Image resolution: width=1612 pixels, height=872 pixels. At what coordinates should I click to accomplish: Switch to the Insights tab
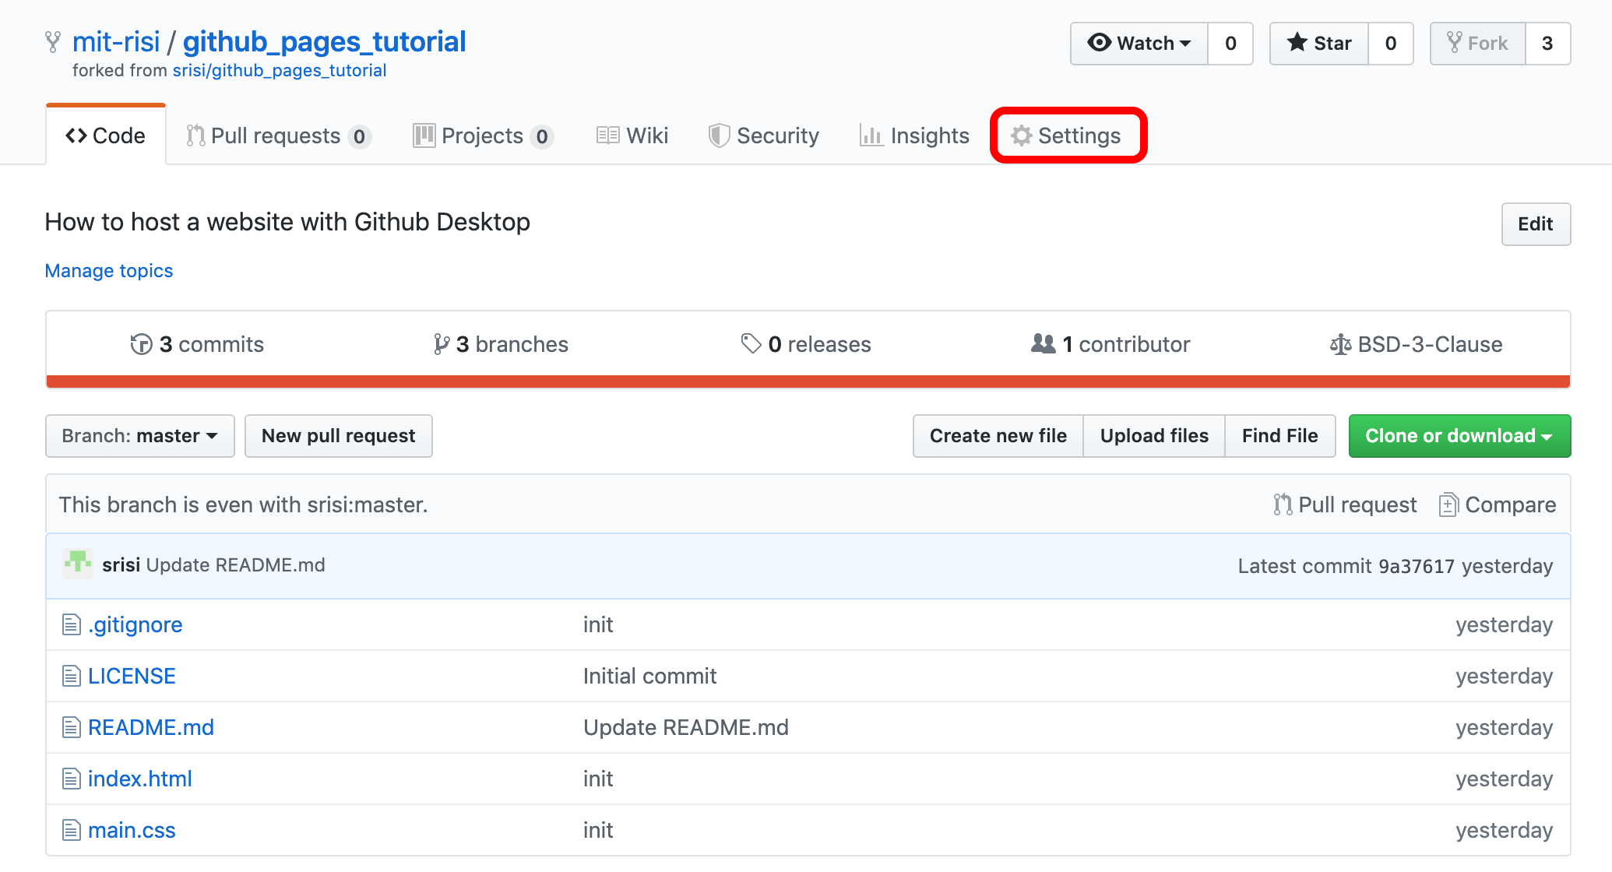click(x=915, y=135)
